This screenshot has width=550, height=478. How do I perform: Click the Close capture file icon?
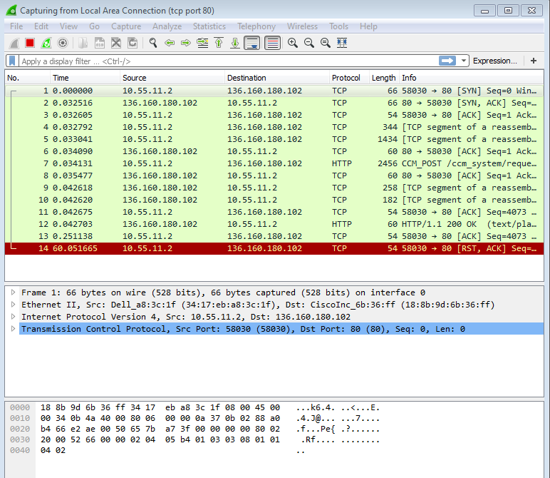click(x=116, y=43)
